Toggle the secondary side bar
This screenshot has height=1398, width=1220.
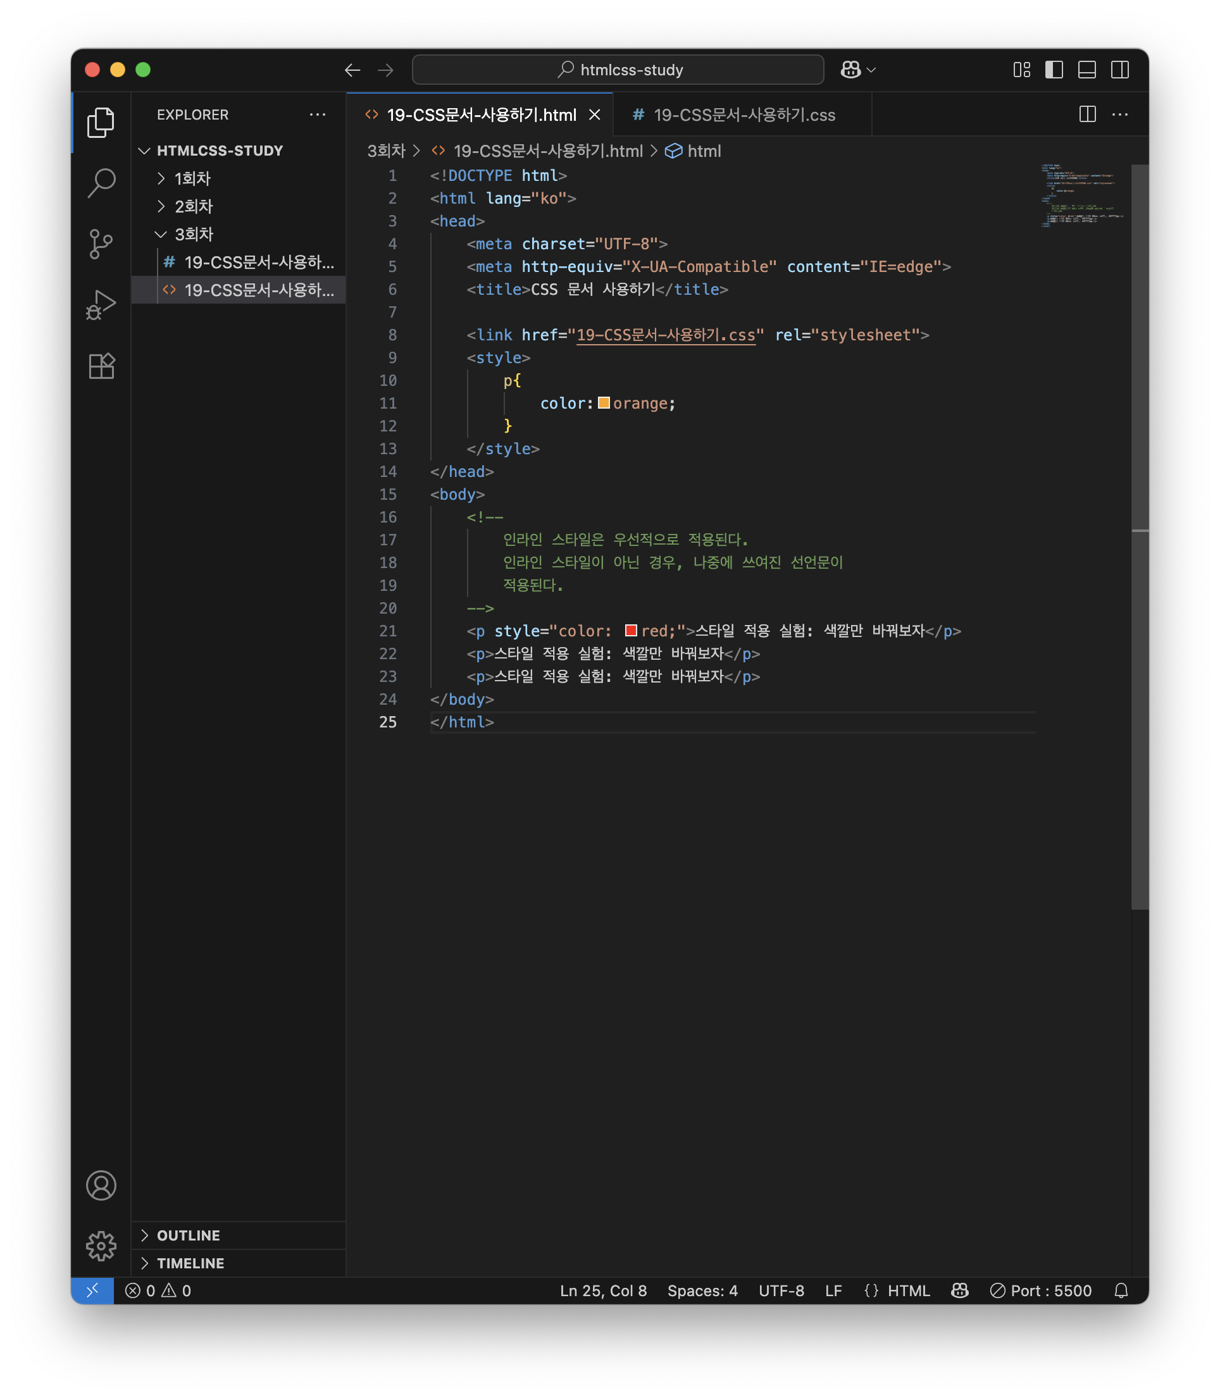click(x=1120, y=70)
